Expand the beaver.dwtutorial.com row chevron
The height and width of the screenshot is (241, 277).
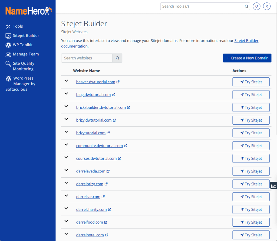[x=66, y=81]
